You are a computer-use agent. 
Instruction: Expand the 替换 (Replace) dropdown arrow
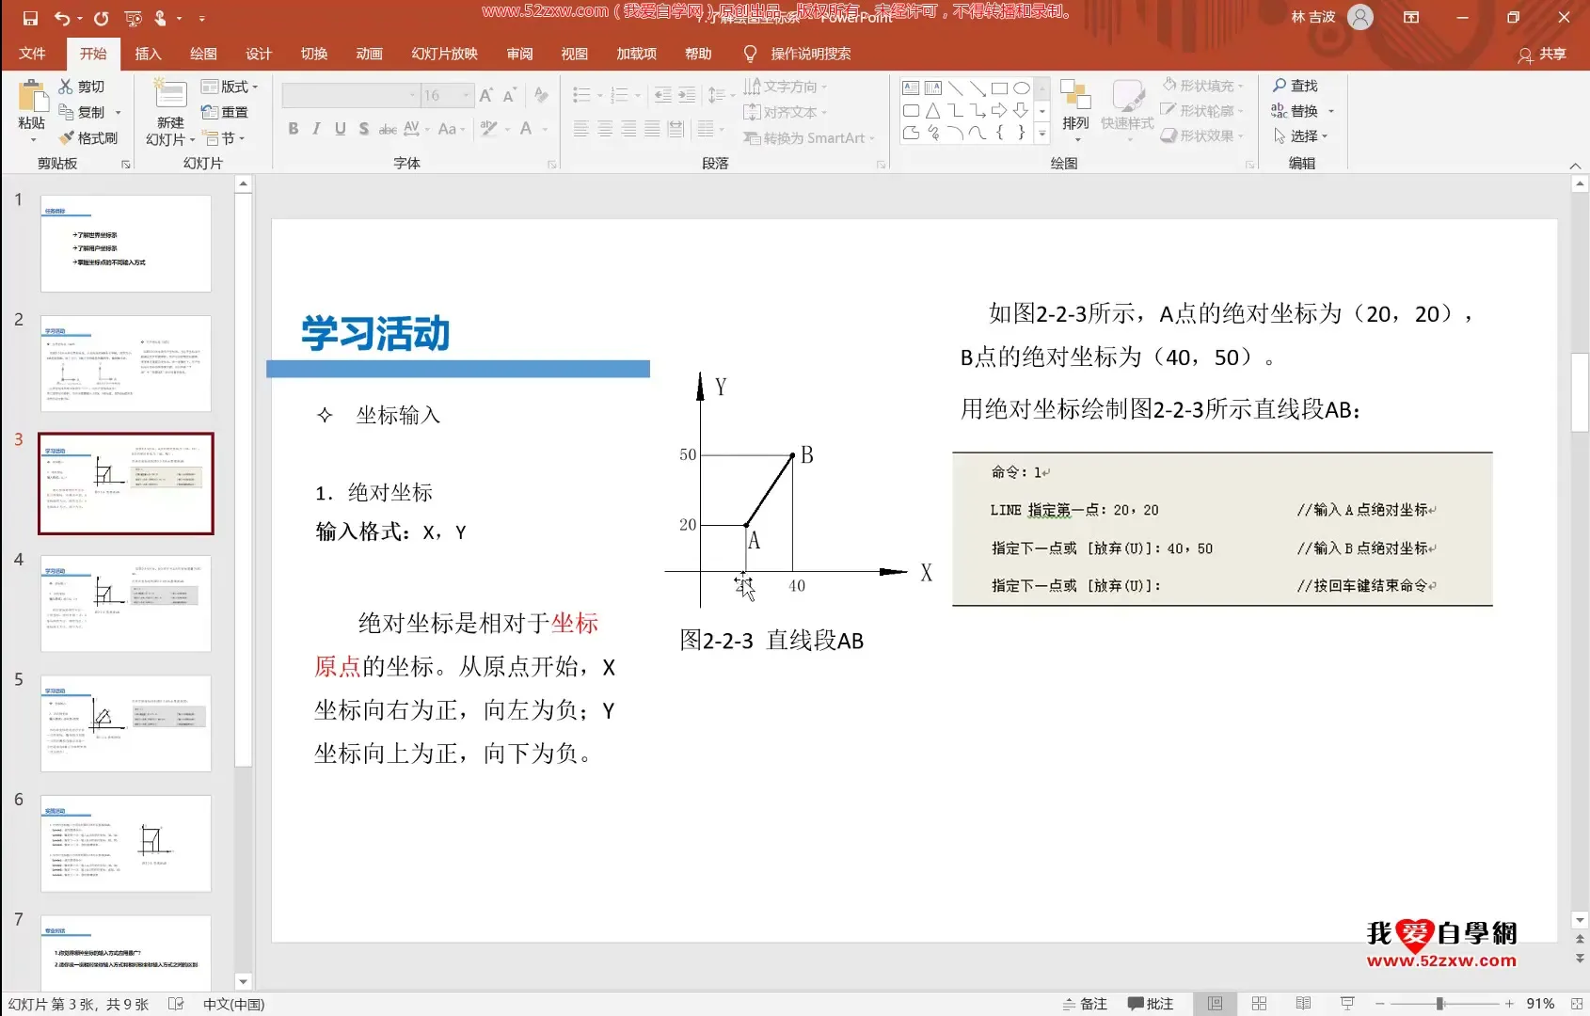click(1332, 110)
